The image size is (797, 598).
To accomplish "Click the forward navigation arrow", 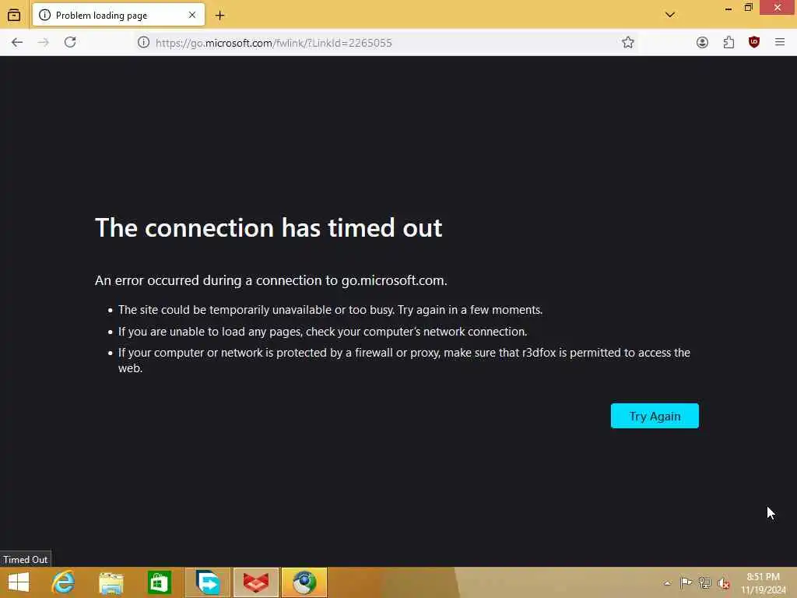I will click(44, 43).
